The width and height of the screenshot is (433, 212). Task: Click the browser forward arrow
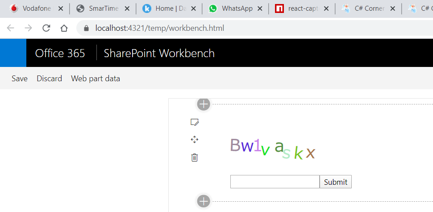[28, 28]
